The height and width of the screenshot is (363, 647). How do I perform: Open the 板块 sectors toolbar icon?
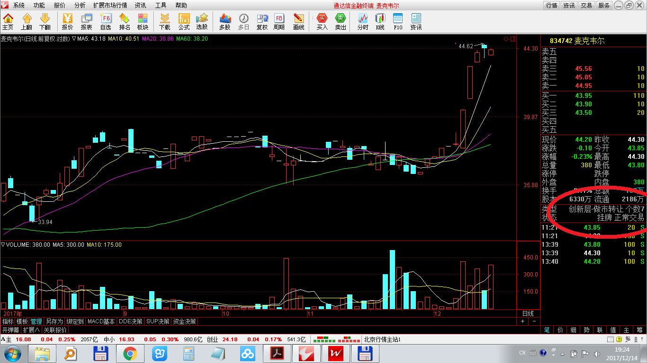click(x=143, y=22)
